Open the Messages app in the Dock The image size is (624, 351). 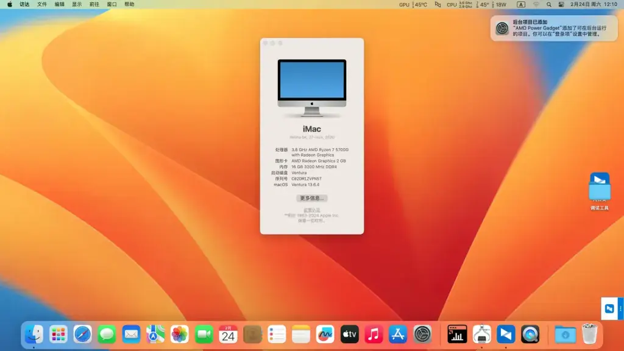(107, 335)
